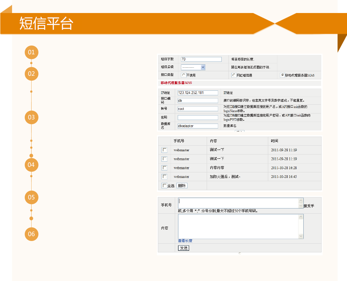Click the 查看长度 link
Viewport: 347px width, 281px height.
tap(185, 241)
